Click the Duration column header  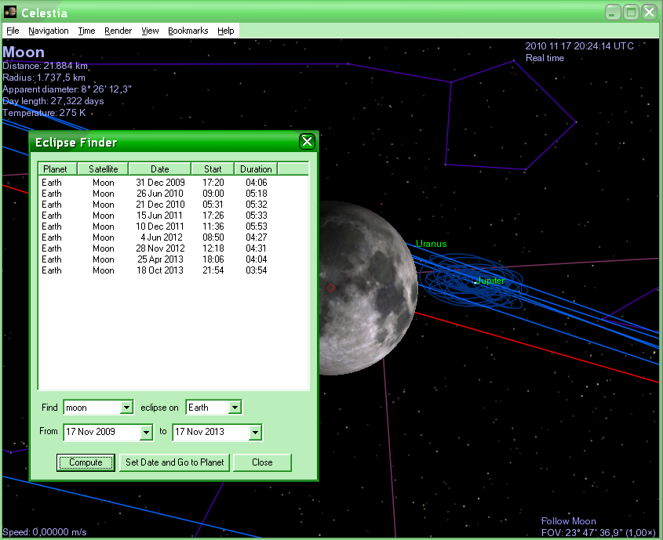click(256, 169)
